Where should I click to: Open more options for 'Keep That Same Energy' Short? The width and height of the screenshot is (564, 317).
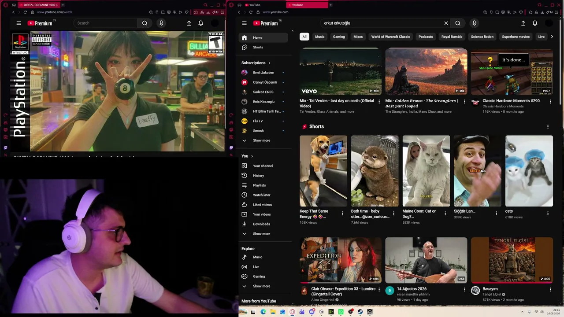(342, 214)
